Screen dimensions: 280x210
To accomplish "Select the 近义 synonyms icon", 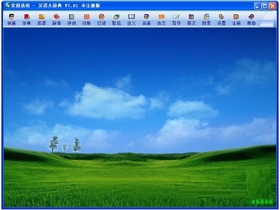I will pyautogui.click(x=132, y=19).
